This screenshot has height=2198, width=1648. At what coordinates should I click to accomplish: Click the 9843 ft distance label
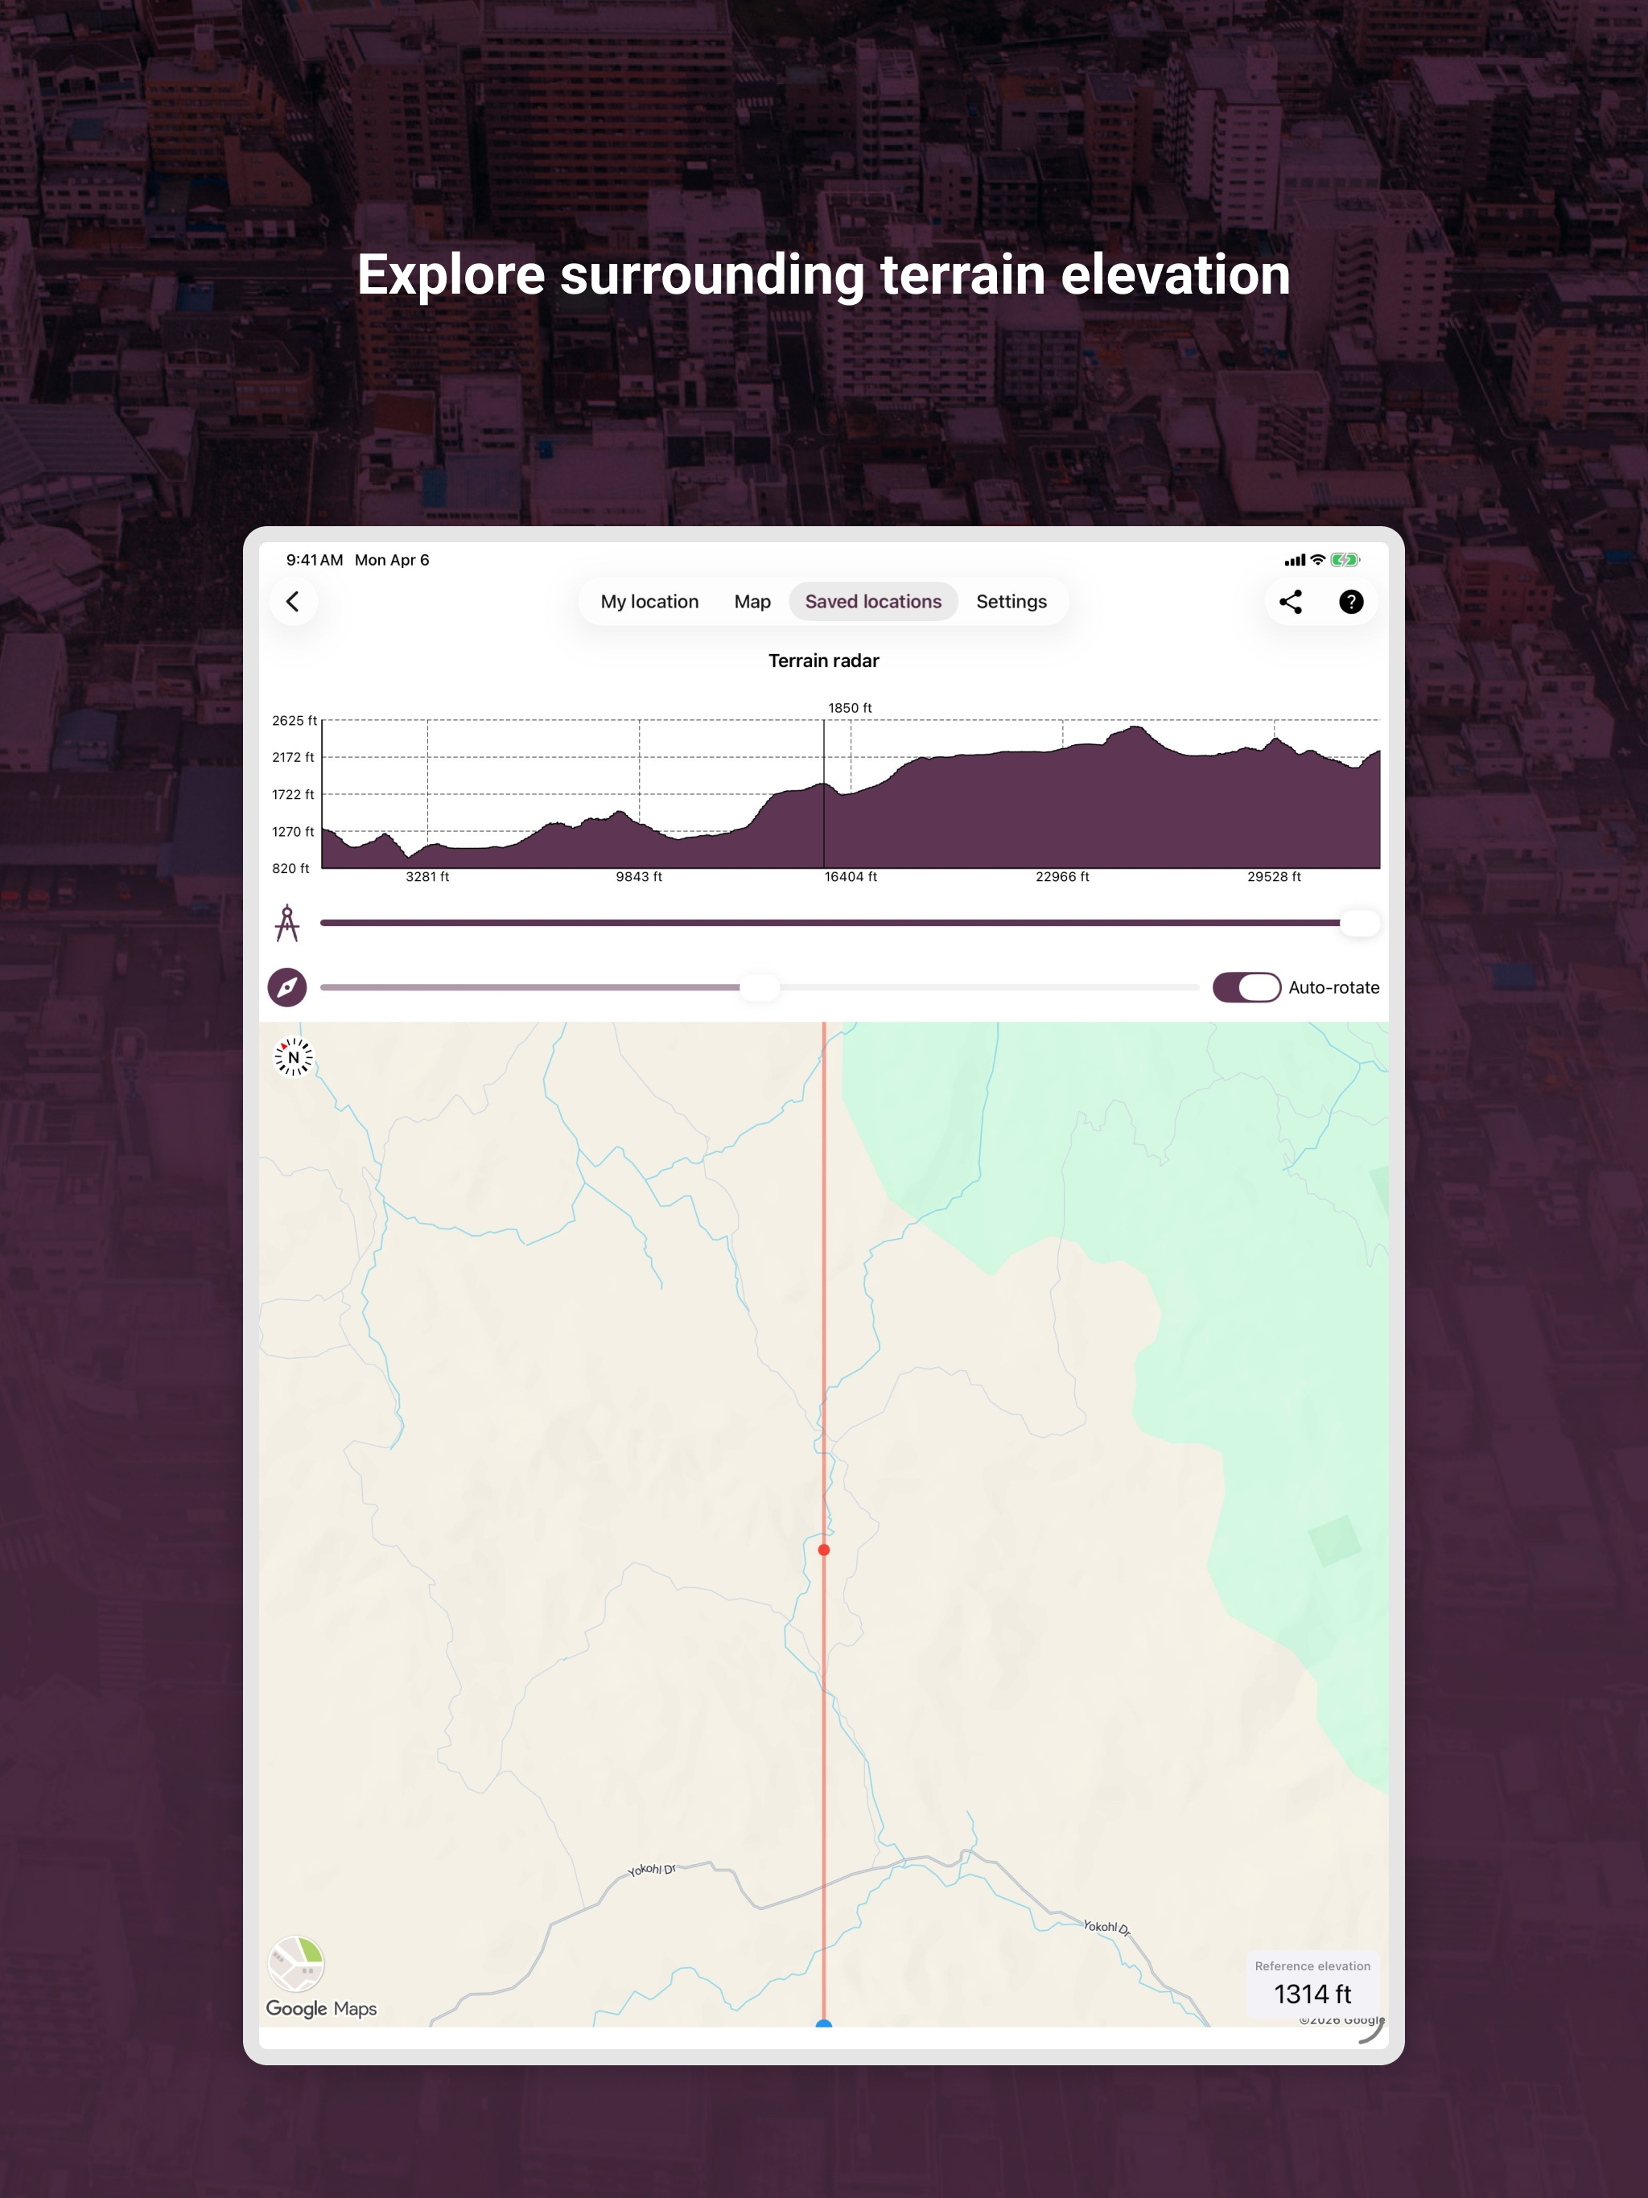[639, 876]
